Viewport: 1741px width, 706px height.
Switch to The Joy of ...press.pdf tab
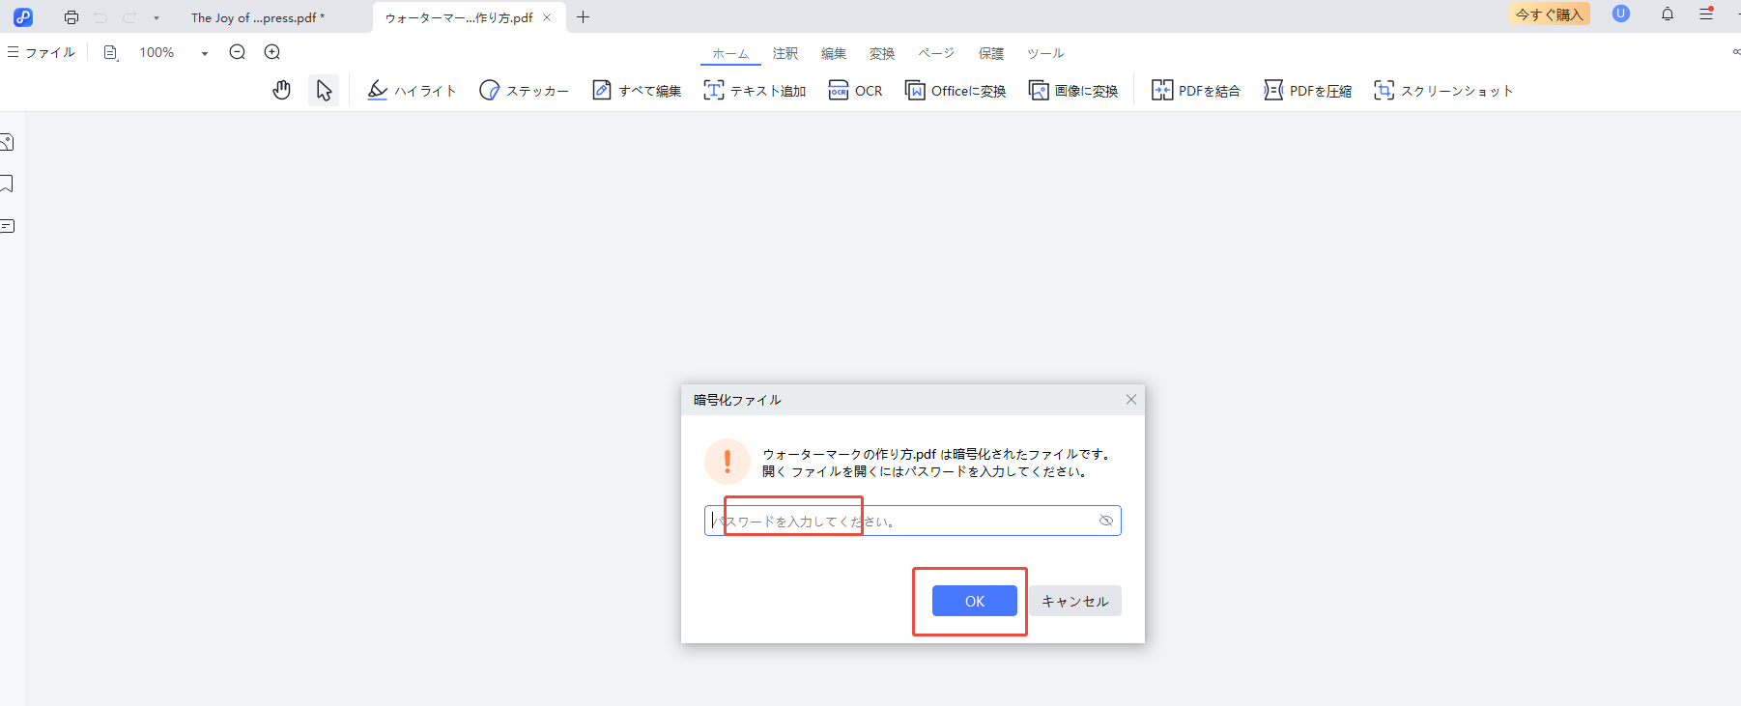(258, 17)
